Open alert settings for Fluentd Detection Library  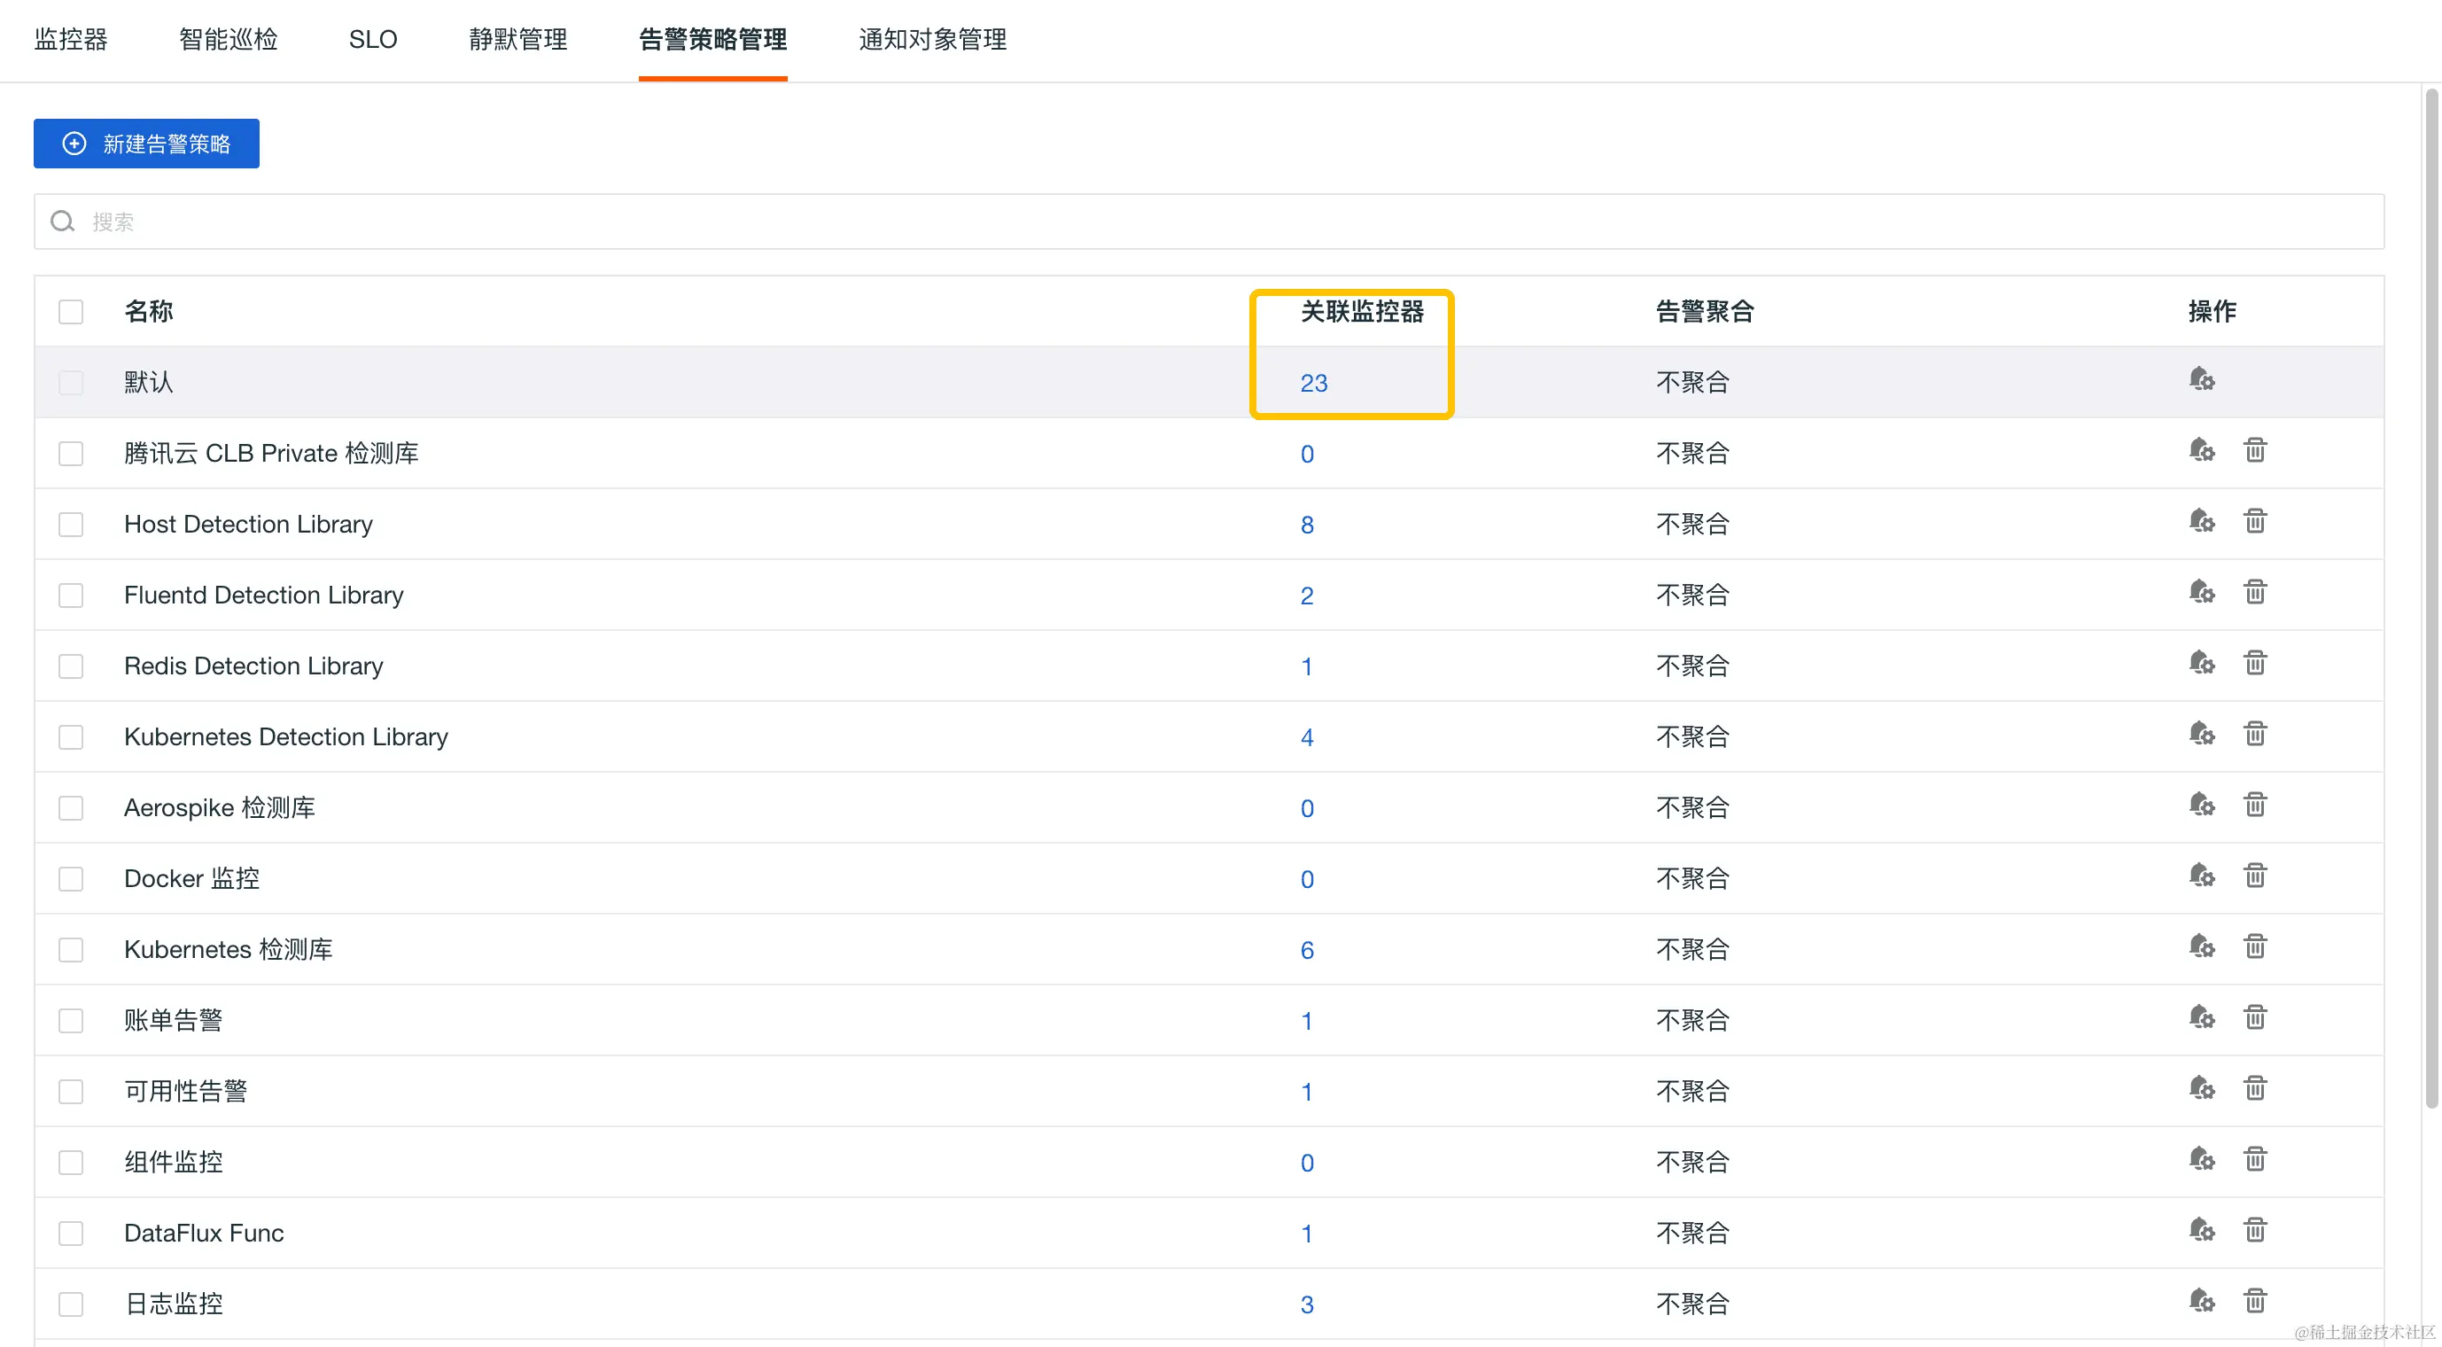pos(2201,593)
